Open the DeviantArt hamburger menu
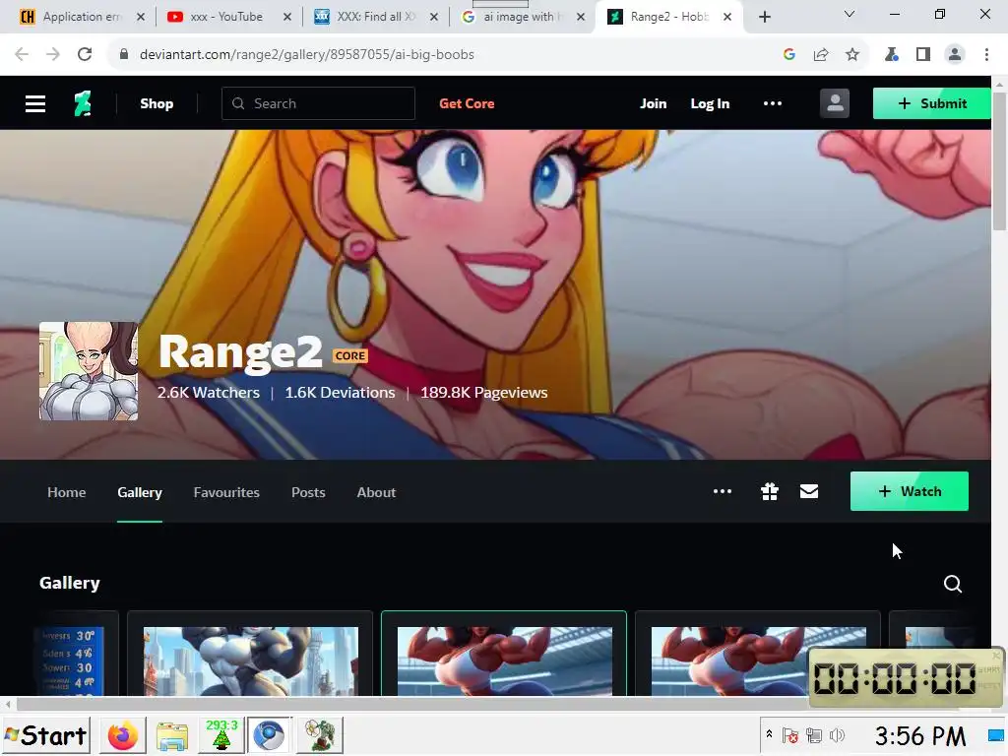 tap(35, 103)
